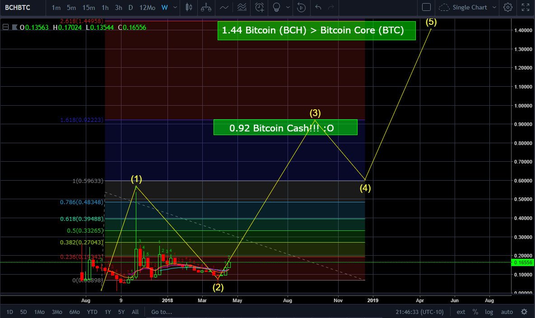Click Elliott wave point (2) label
Image resolution: width=535 pixels, height=318 pixels.
[218, 287]
